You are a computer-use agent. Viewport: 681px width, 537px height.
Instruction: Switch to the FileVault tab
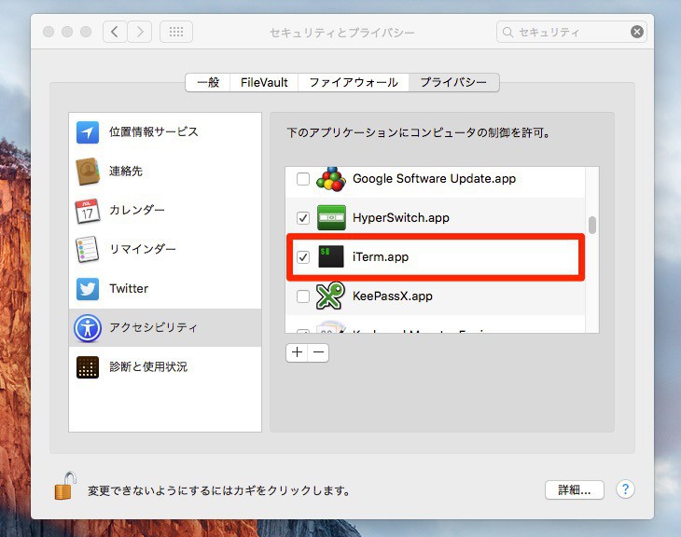coord(264,82)
